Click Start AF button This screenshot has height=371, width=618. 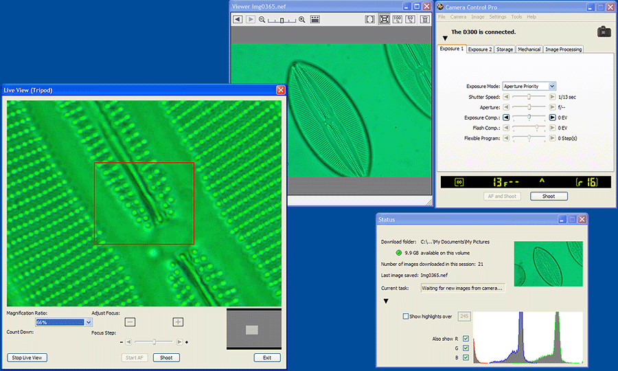click(135, 357)
